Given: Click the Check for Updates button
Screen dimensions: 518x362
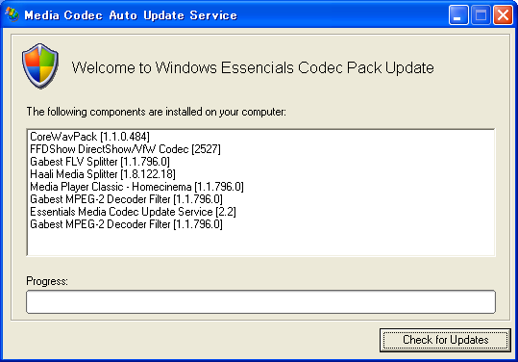Looking at the screenshot, I should (445, 340).
